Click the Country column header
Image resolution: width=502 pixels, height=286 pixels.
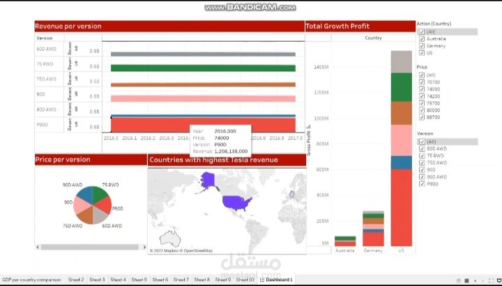click(x=373, y=38)
